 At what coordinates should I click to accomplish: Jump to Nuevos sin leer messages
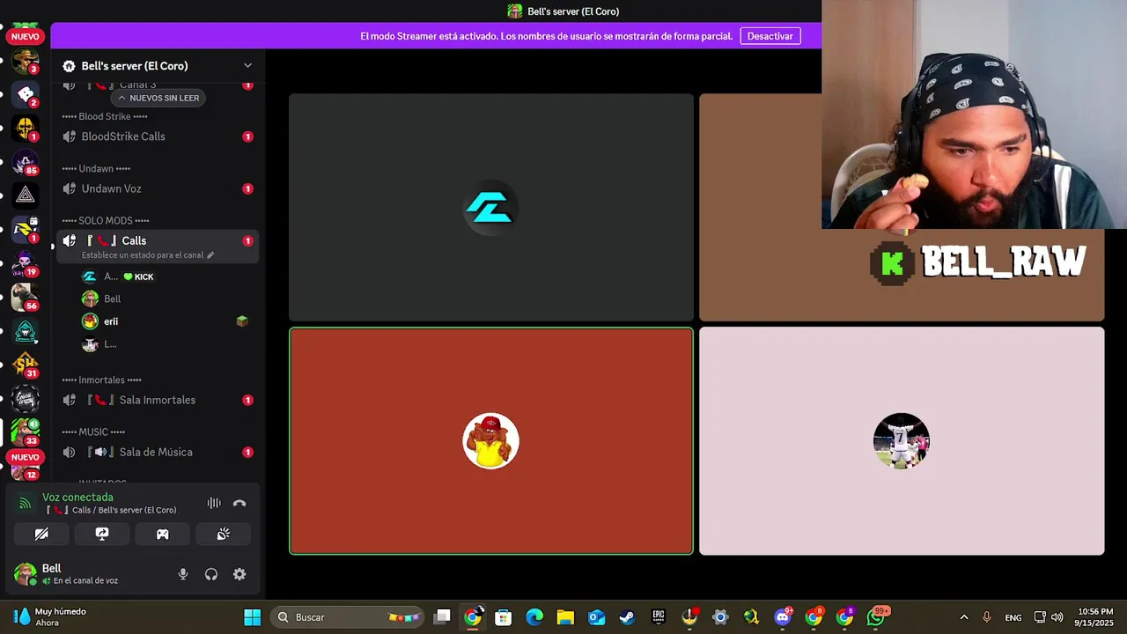pos(158,98)
